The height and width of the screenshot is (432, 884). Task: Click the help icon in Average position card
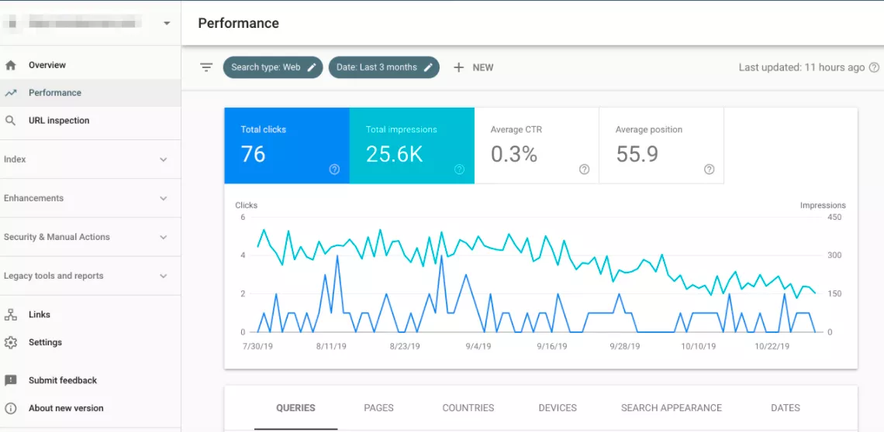[710, 169]
